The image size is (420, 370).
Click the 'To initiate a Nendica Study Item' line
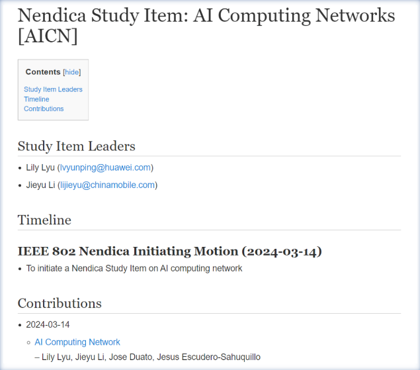134,268
